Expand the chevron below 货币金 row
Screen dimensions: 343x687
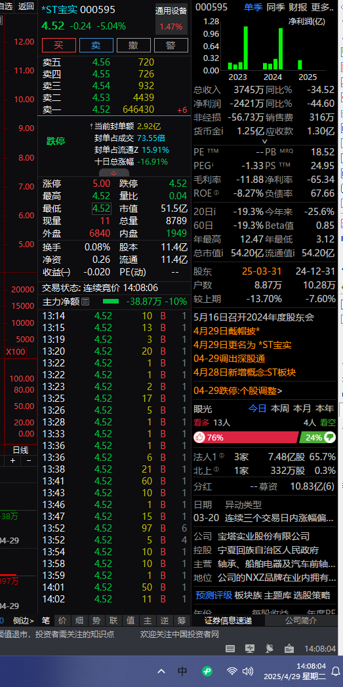264,142
